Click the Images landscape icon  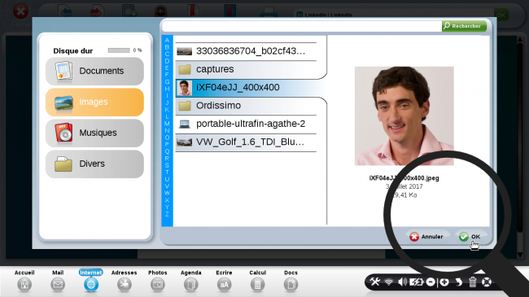[63, 103]
